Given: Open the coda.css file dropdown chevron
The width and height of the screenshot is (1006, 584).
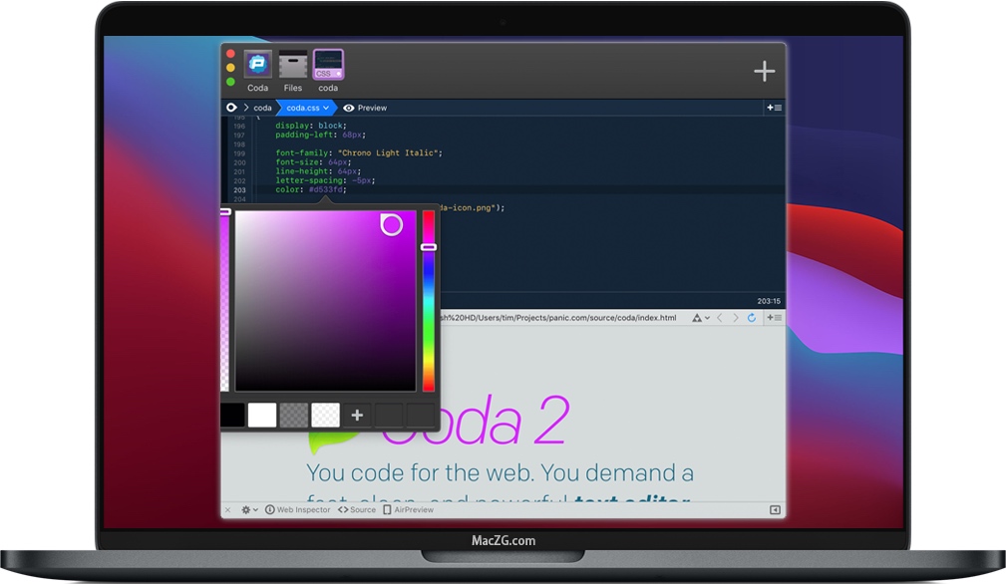Looking at the screenshot, I should pyautogui.click(x=324, y=107).
